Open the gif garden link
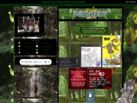Image resolution: width=137 pixels, height=103 pixels. pyautogui.click(x=46, y=50)
